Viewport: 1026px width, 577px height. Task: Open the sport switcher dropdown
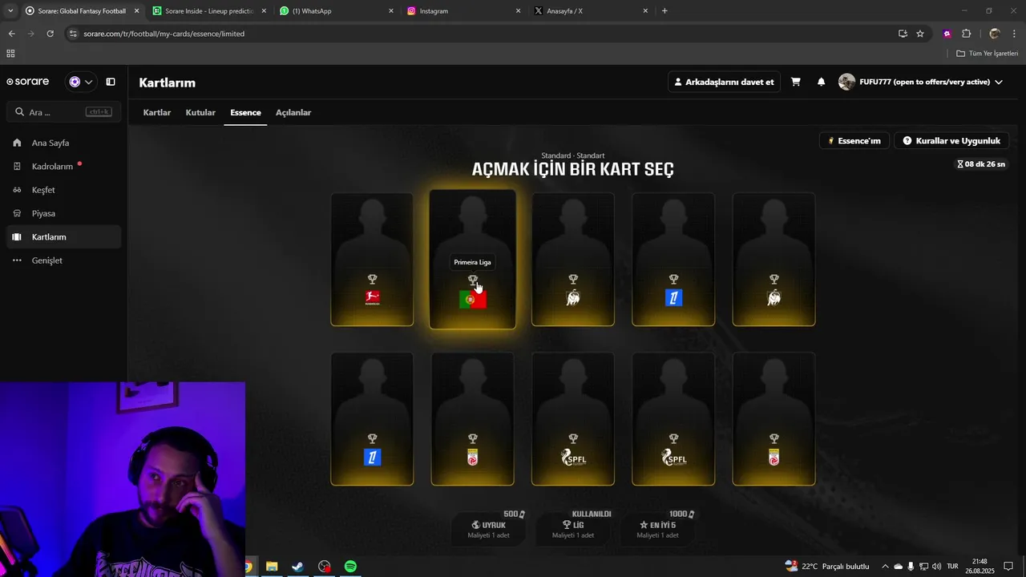coord(80,82)
